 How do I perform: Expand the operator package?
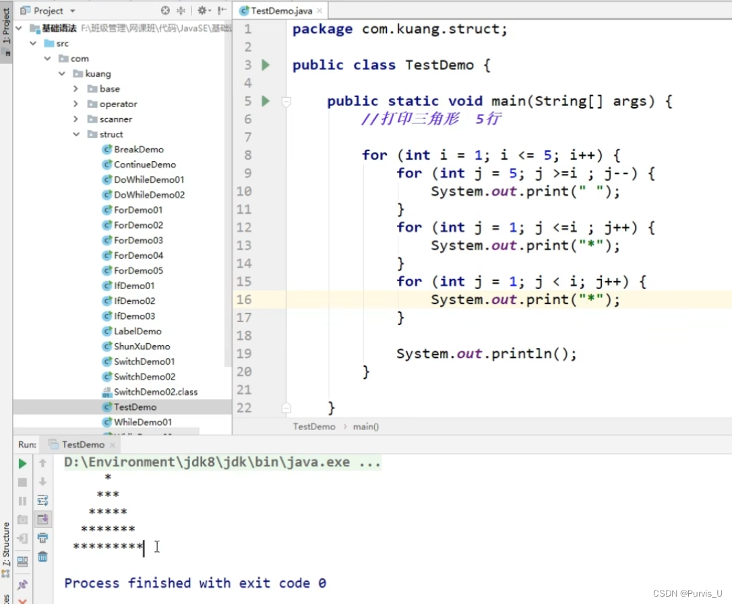75,104
